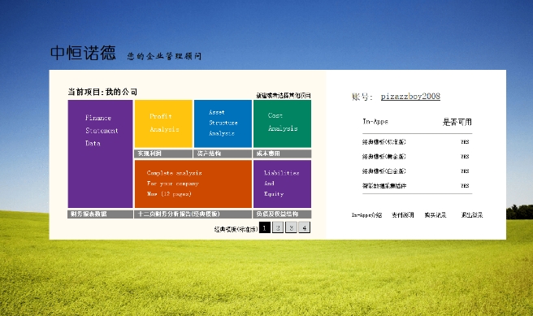The height and width of the screenshot is (316, 533).
Task: Click the In-Apps column header
Action: point(375,122)
